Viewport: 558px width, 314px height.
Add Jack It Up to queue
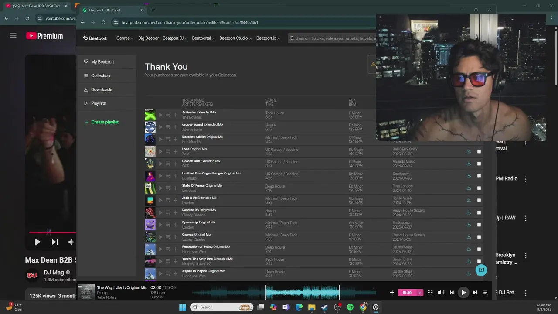tap(168, 201)
